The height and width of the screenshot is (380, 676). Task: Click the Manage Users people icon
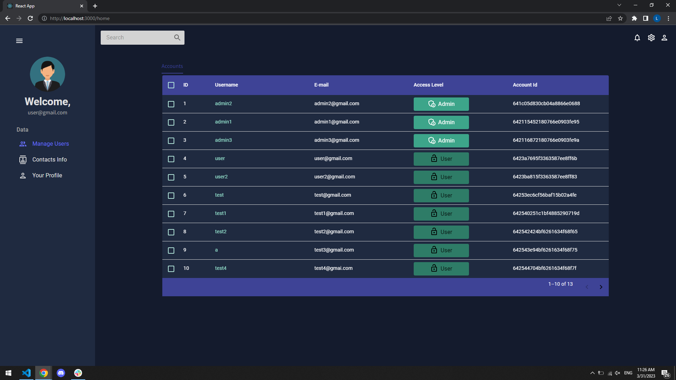[x=23, y=144]
